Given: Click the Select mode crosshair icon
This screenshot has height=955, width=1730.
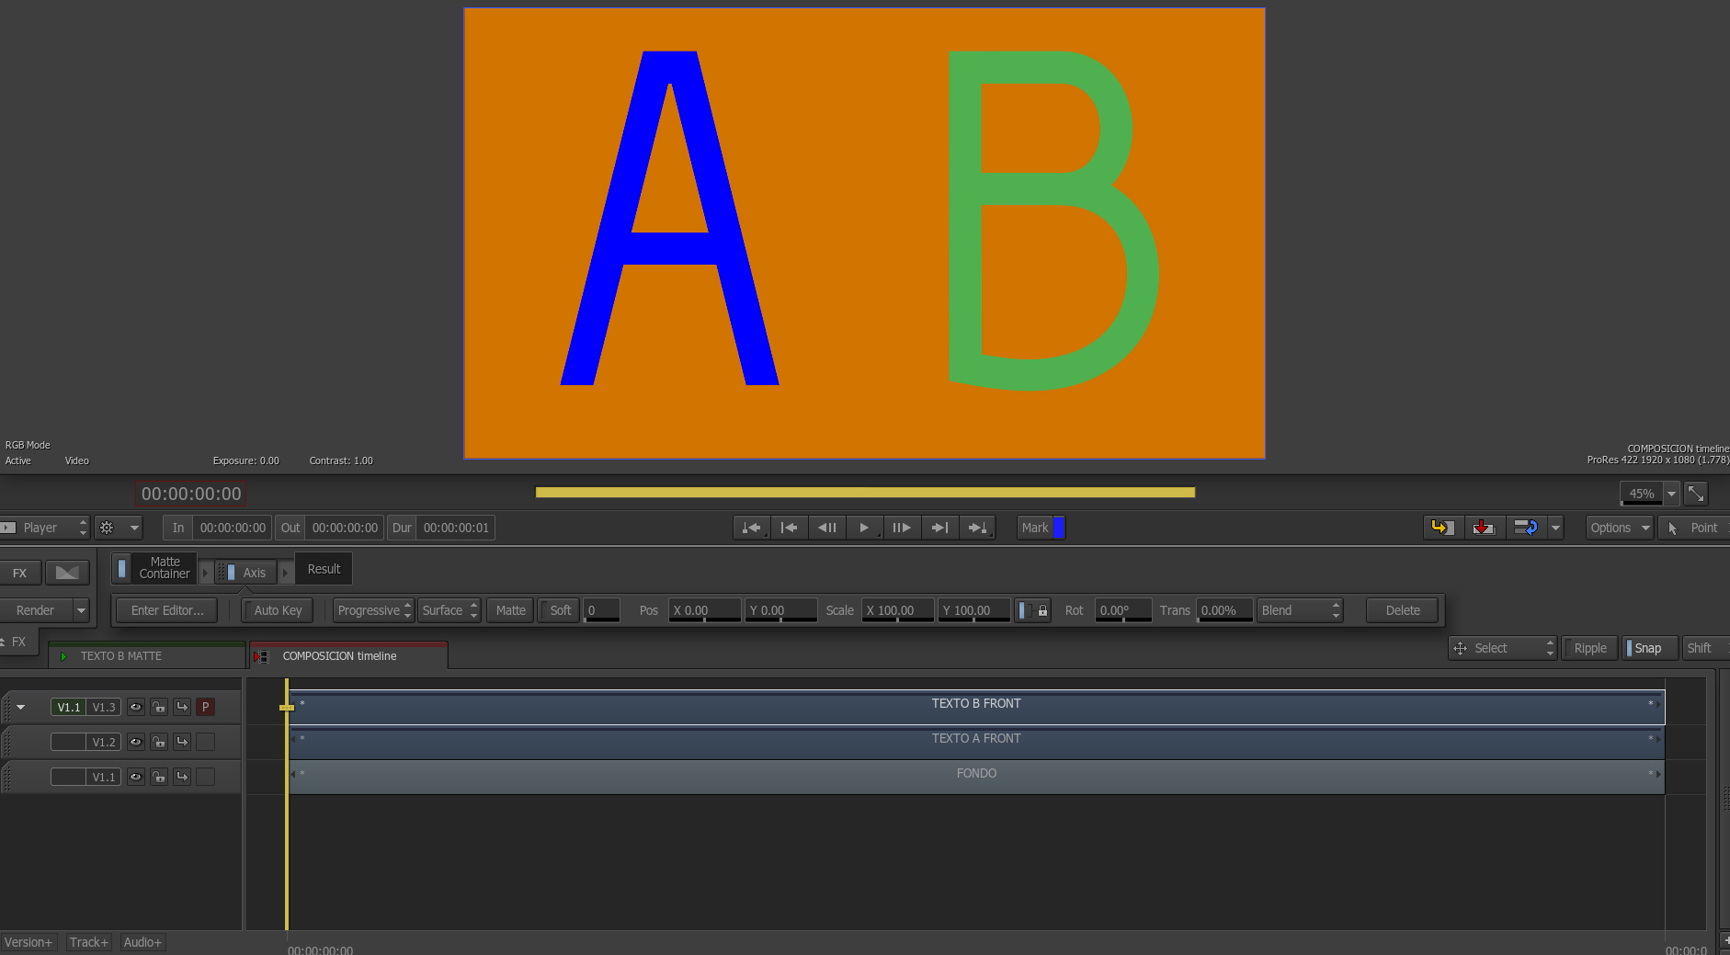Looking at the screenshot, I should pyautogui.click(x=1460, y=648).
